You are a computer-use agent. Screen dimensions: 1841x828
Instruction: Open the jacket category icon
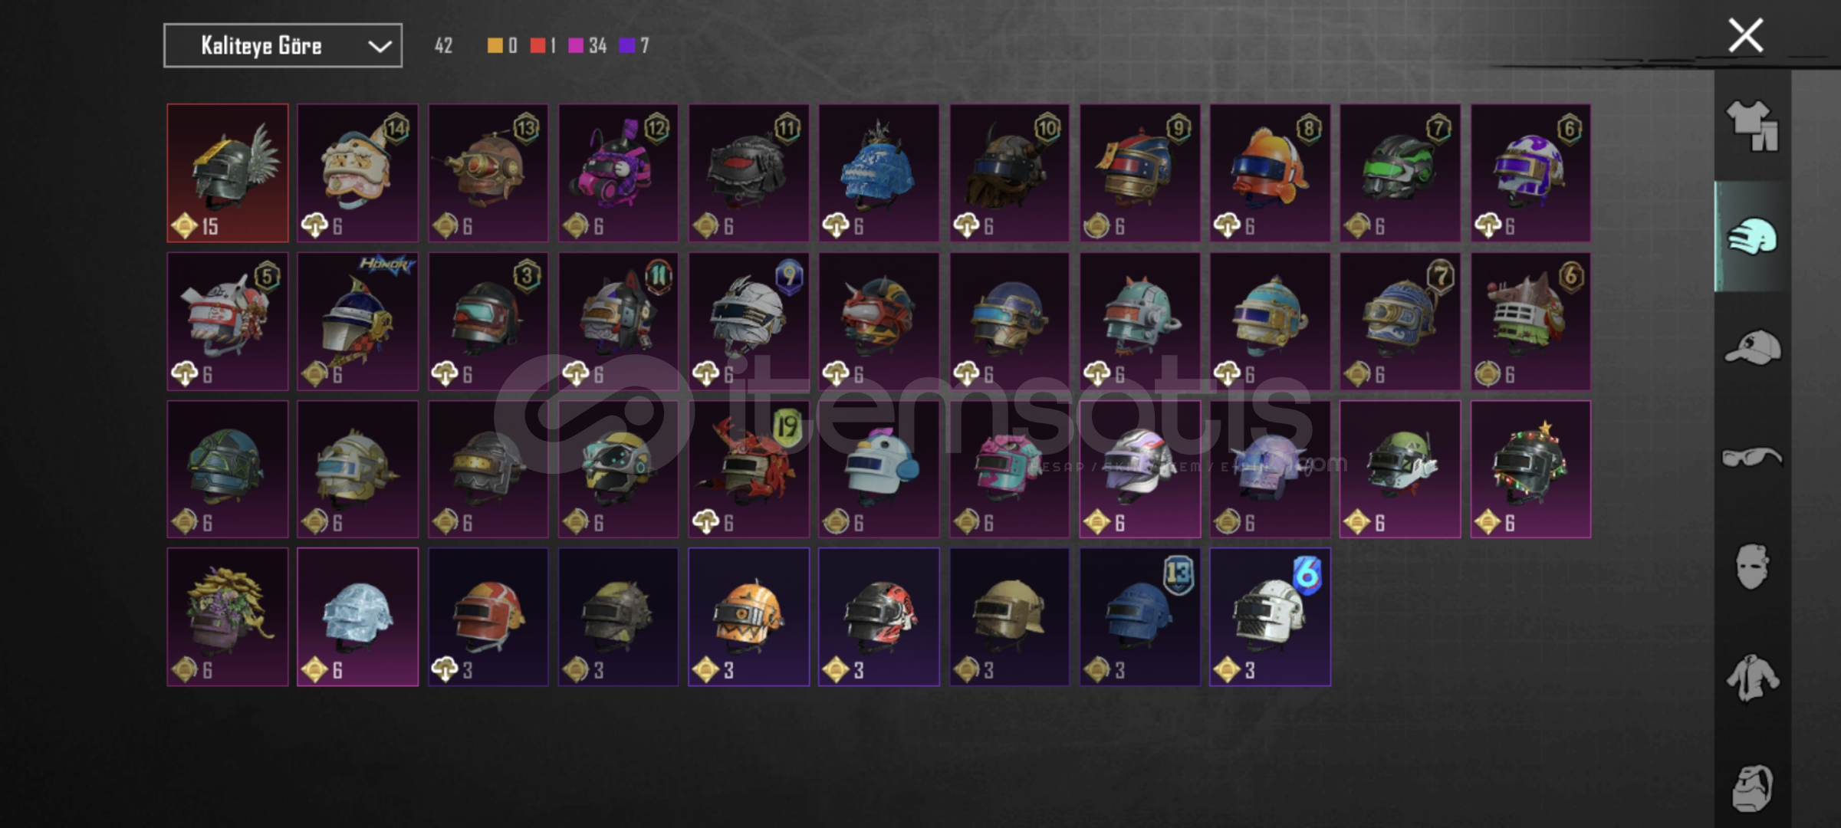[x=1752, y=678]
